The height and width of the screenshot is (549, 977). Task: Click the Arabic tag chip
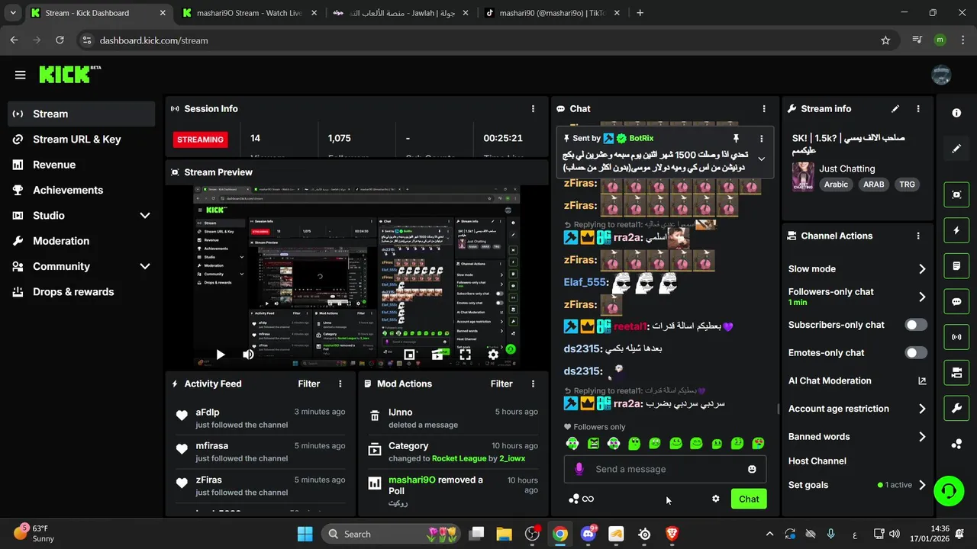836,185
